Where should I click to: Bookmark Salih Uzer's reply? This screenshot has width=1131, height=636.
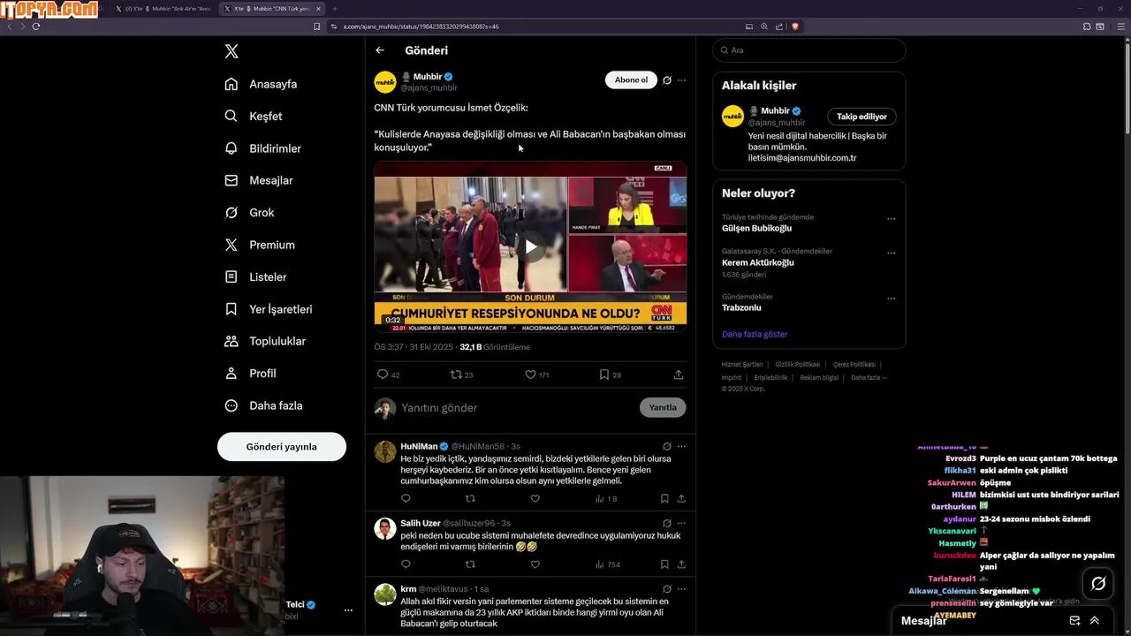(x=664, y=564)
